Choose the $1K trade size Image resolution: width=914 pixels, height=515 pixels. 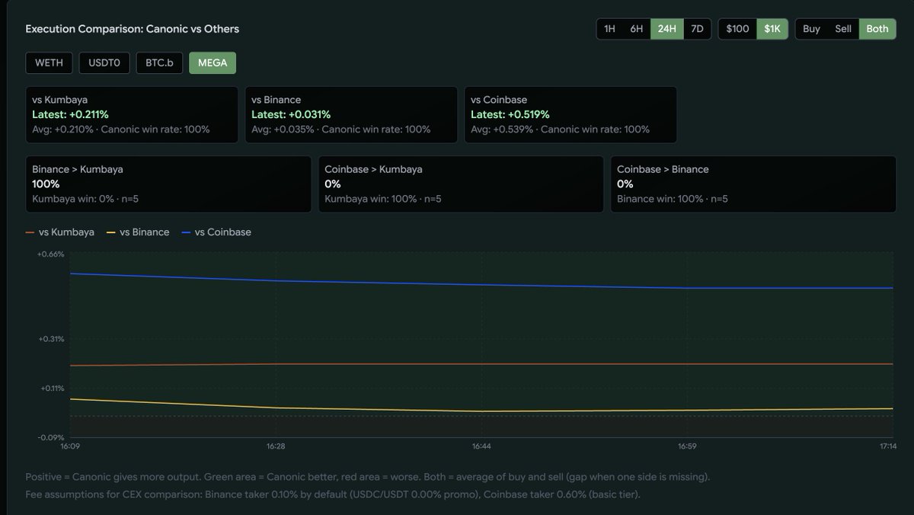coord(772,29)
